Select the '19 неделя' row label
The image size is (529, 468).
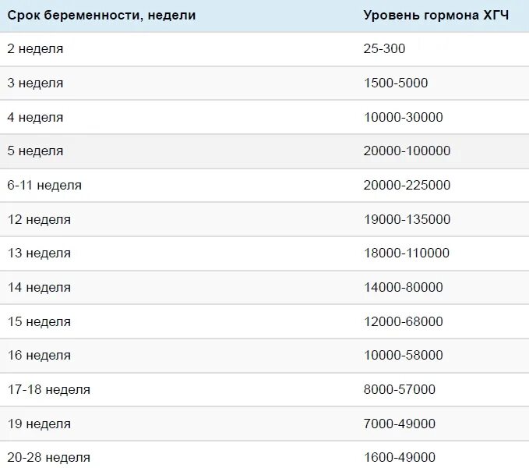pos(39,424)
